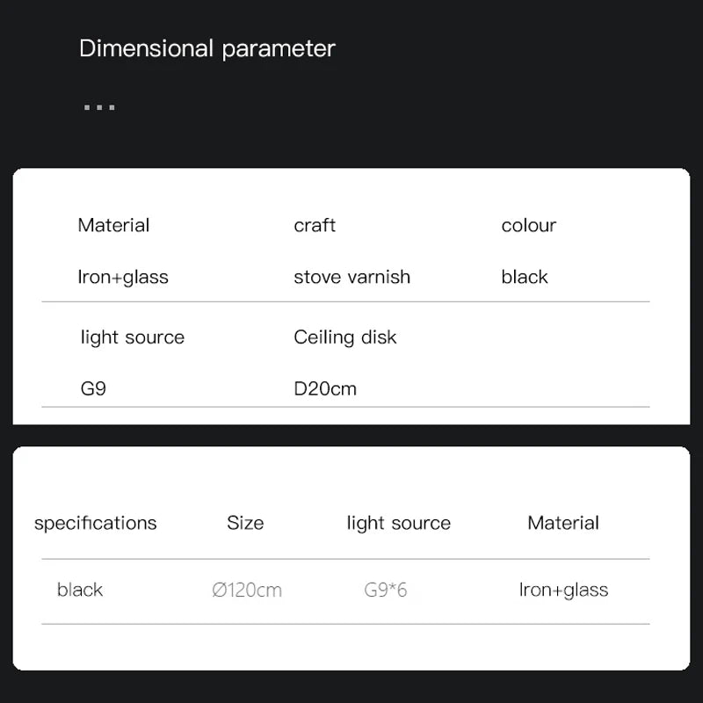Click the specifications column header
This screenshot has width=703, height=703.
click(x=95, y=523)
